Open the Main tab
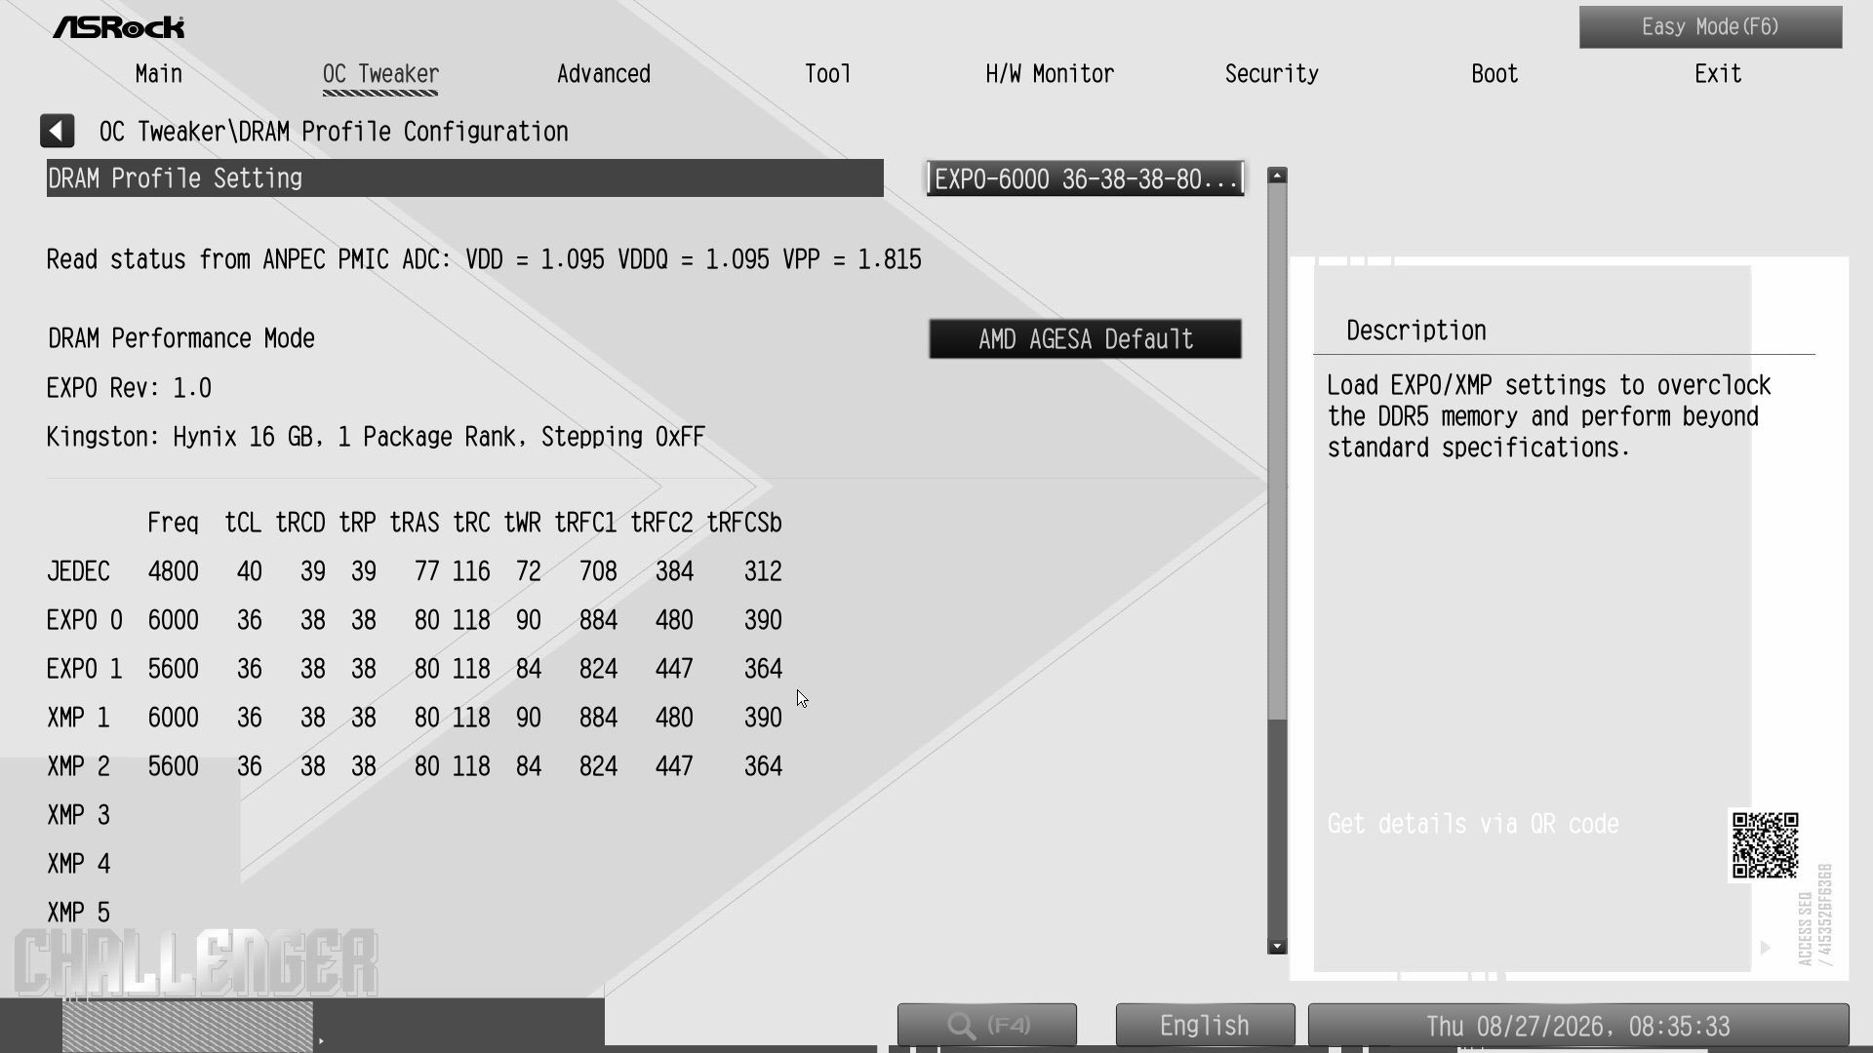The width and height of the screenshot is (1873, 1053). pyautogui.click(x=159, y=74)
